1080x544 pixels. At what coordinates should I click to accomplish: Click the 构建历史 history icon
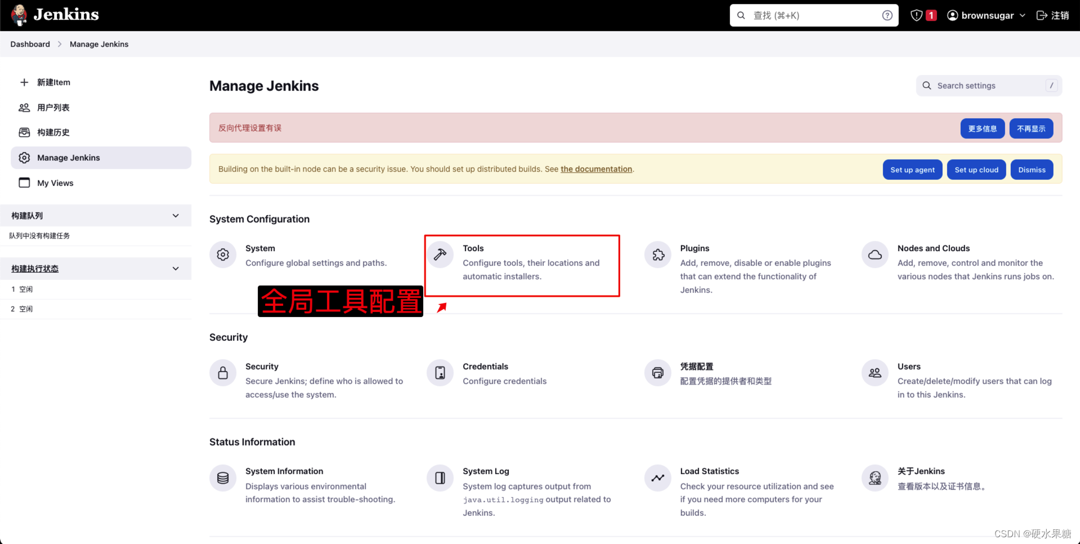tap(24, 132)
